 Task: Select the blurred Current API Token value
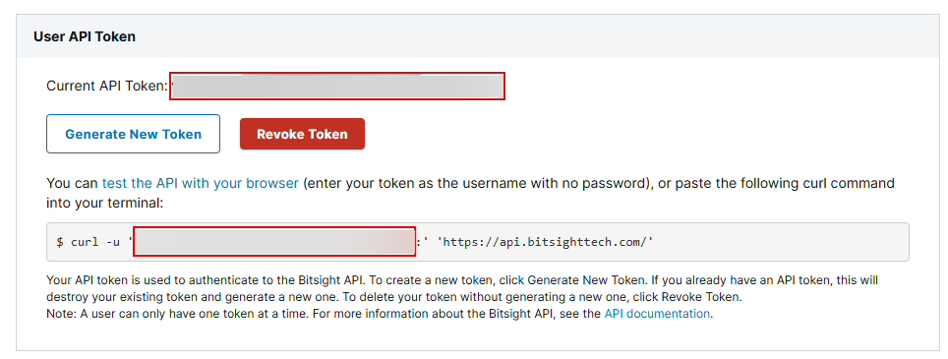(x=336, y=86)
